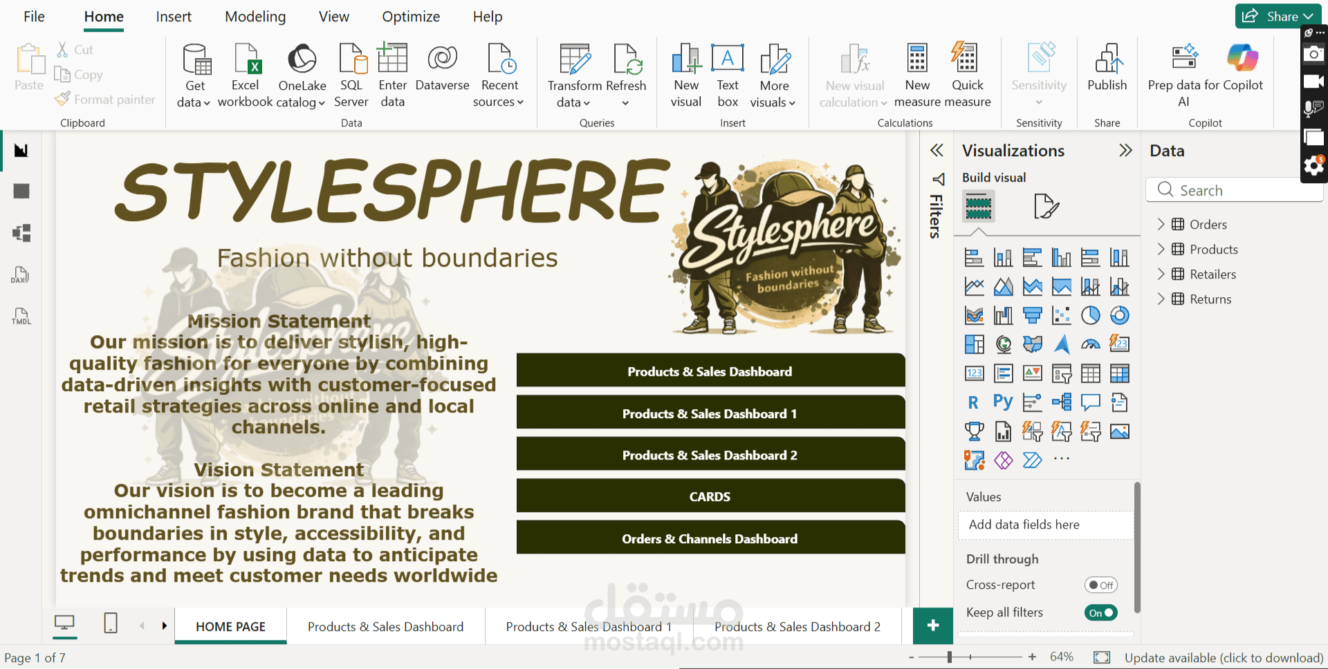Click Orders & Channels Dashboard canvas button
The width and height of the screenshot is (1328, 669).
pyautogui.click(x=710, y=538)
